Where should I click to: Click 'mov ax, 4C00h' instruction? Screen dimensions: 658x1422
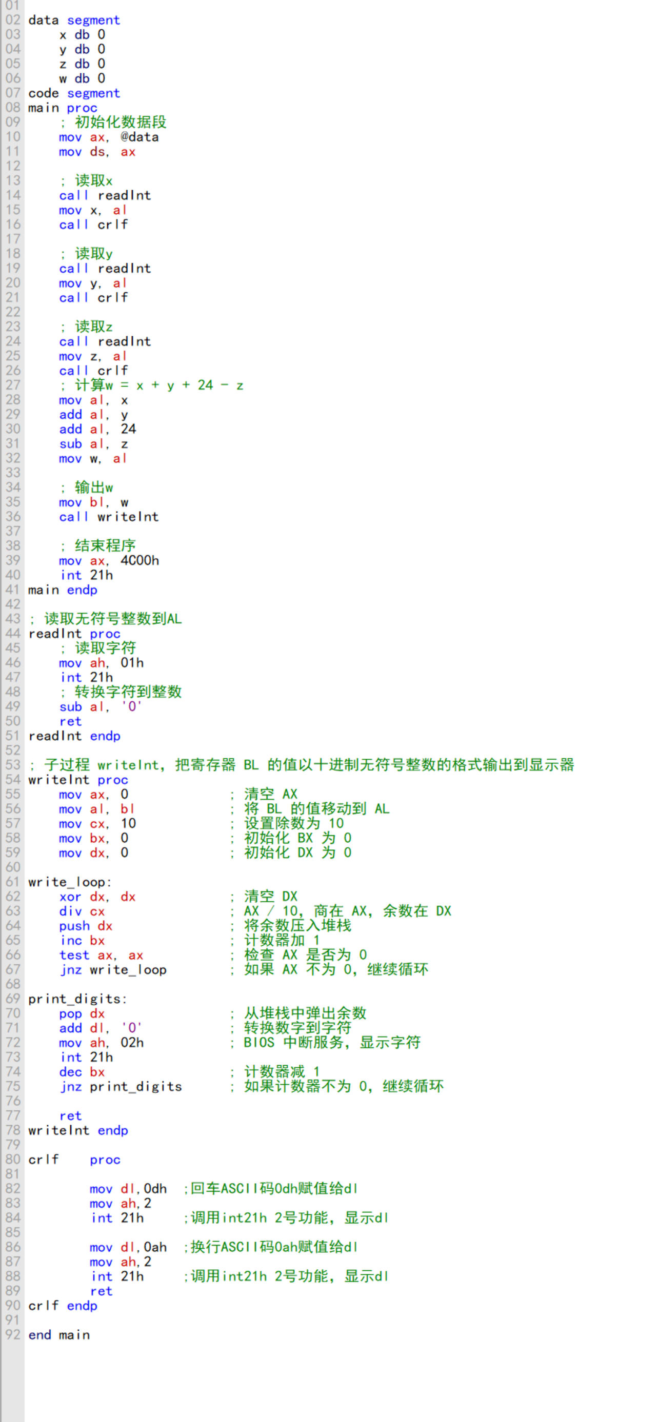coord(109,561)
